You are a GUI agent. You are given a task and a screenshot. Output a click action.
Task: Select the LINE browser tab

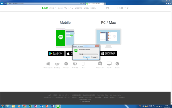tap(95, 4)
